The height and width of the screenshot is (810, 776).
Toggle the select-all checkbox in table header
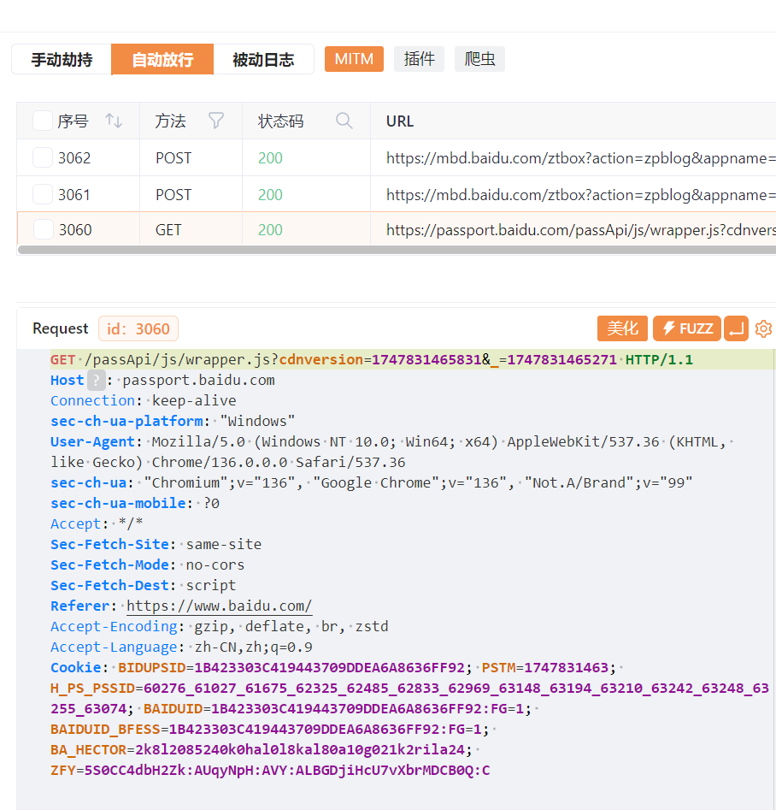pos(43,121)
